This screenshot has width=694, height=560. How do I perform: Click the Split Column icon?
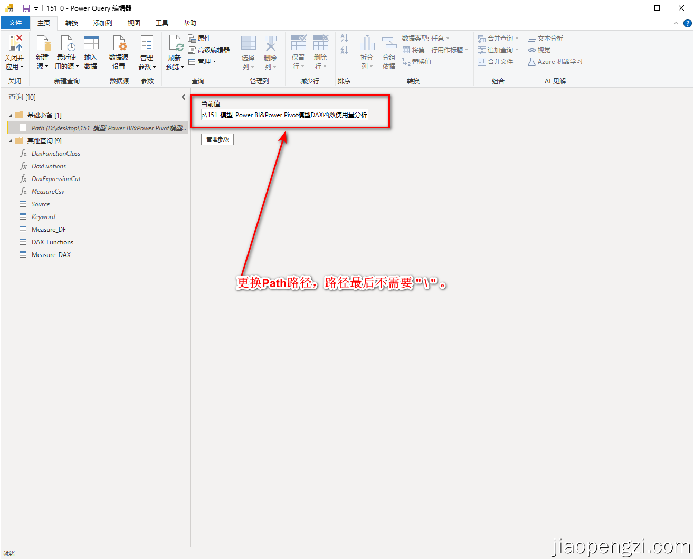pos(367,43)
